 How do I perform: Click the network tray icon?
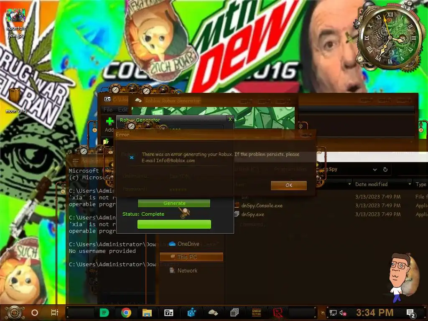coord(333,313)
